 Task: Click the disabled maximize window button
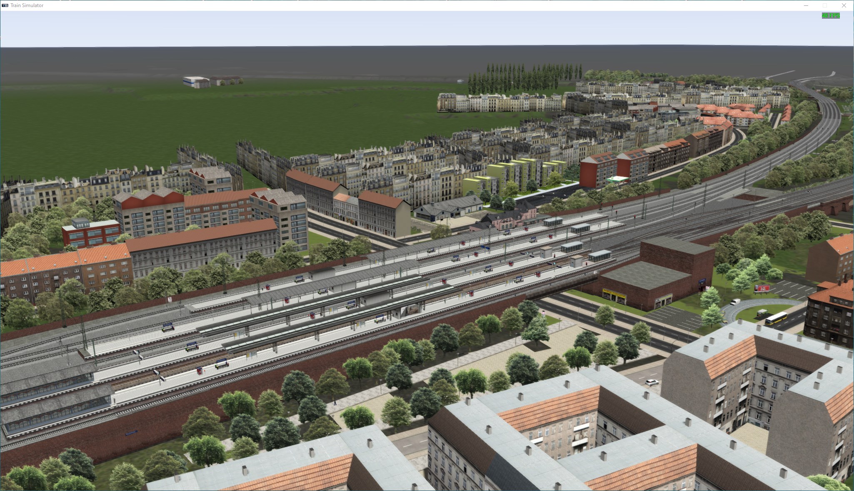pos(824,5)
